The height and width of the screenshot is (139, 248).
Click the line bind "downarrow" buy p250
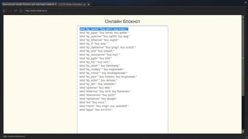[98, 95]
